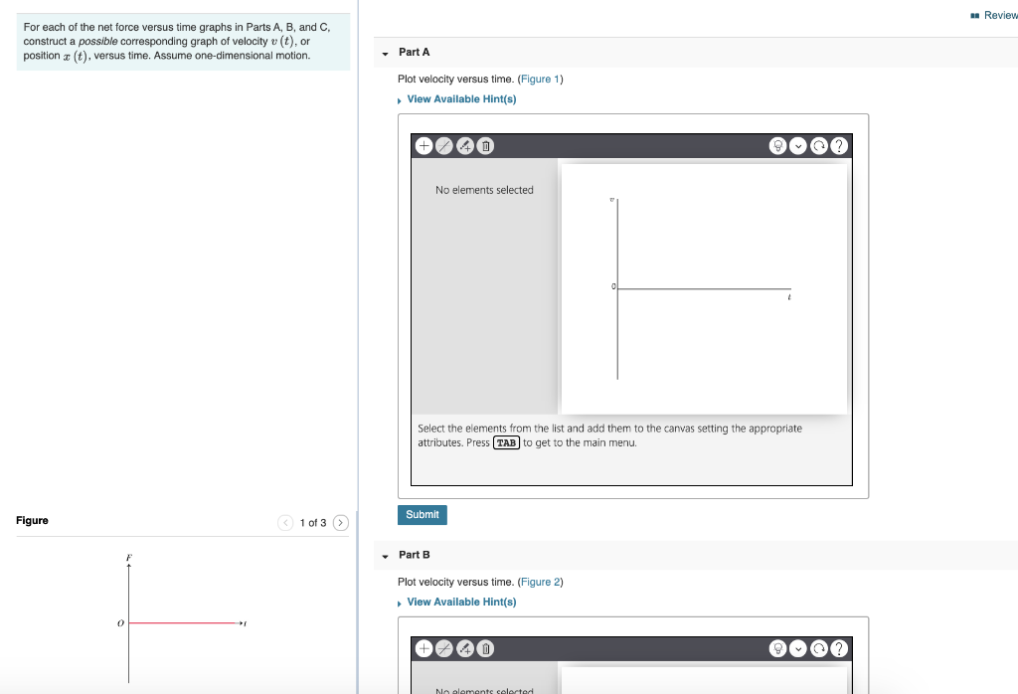The height and width of the screenshot is (694, 1018).
Task: Open the Figure 2 link
Action: point(541,582)
